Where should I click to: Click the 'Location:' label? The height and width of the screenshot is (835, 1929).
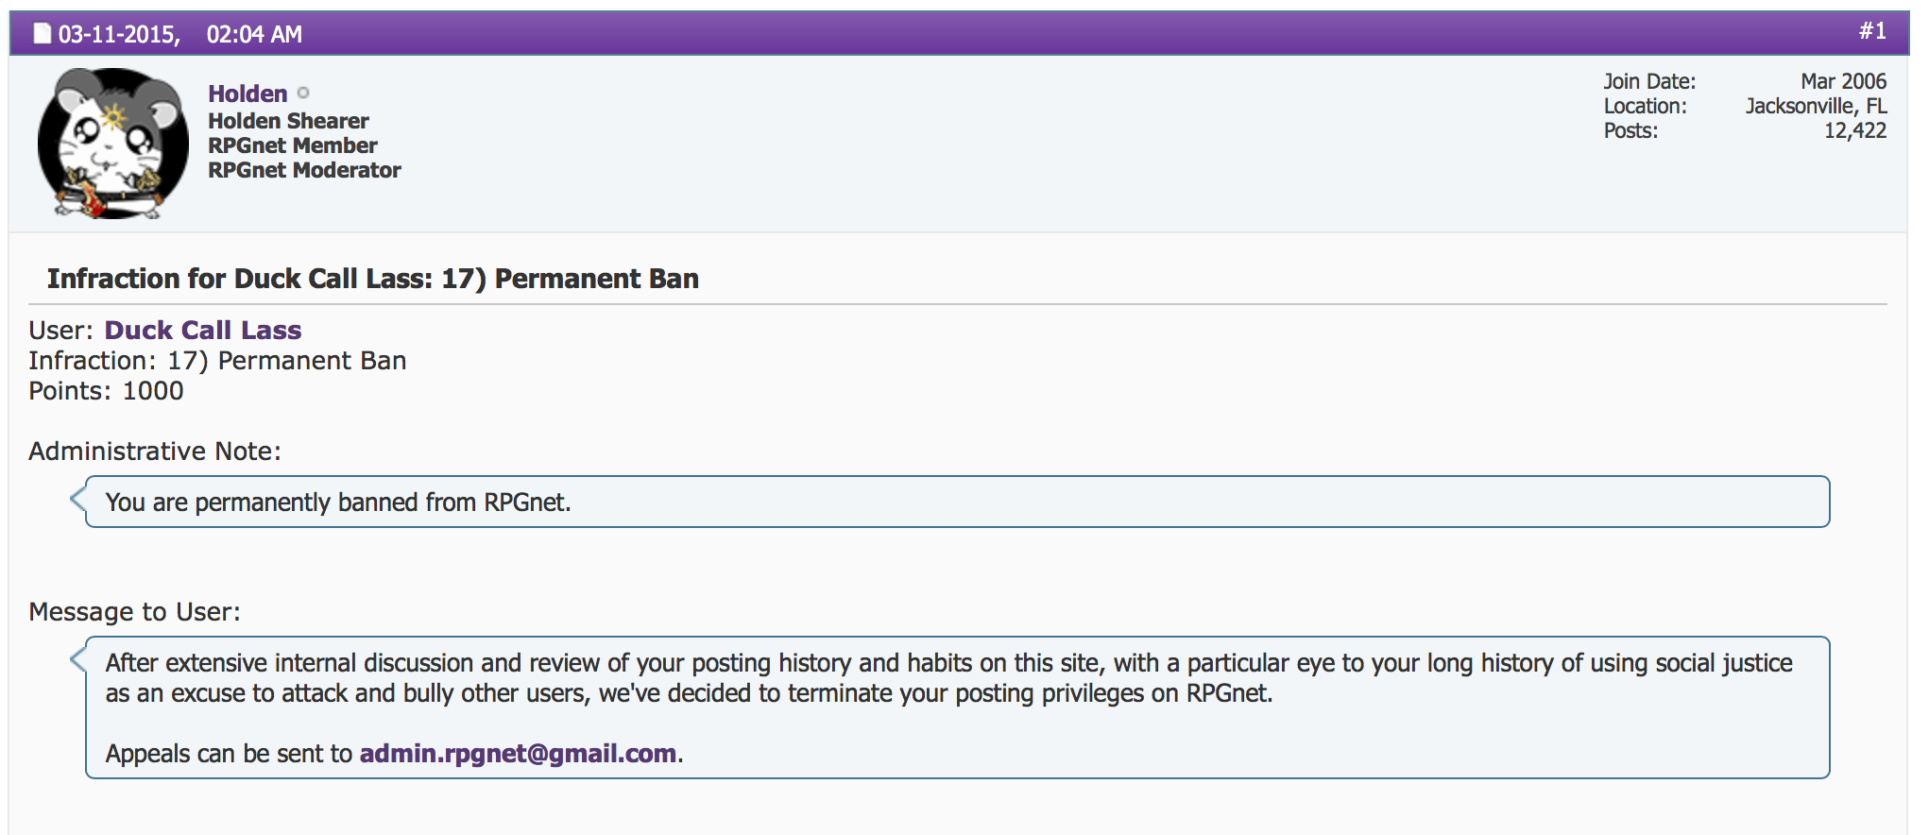click(1645, 106)
